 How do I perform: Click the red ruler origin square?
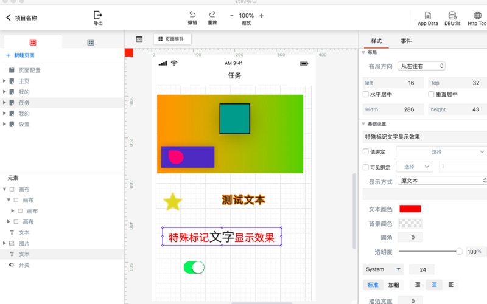(129, 52)
